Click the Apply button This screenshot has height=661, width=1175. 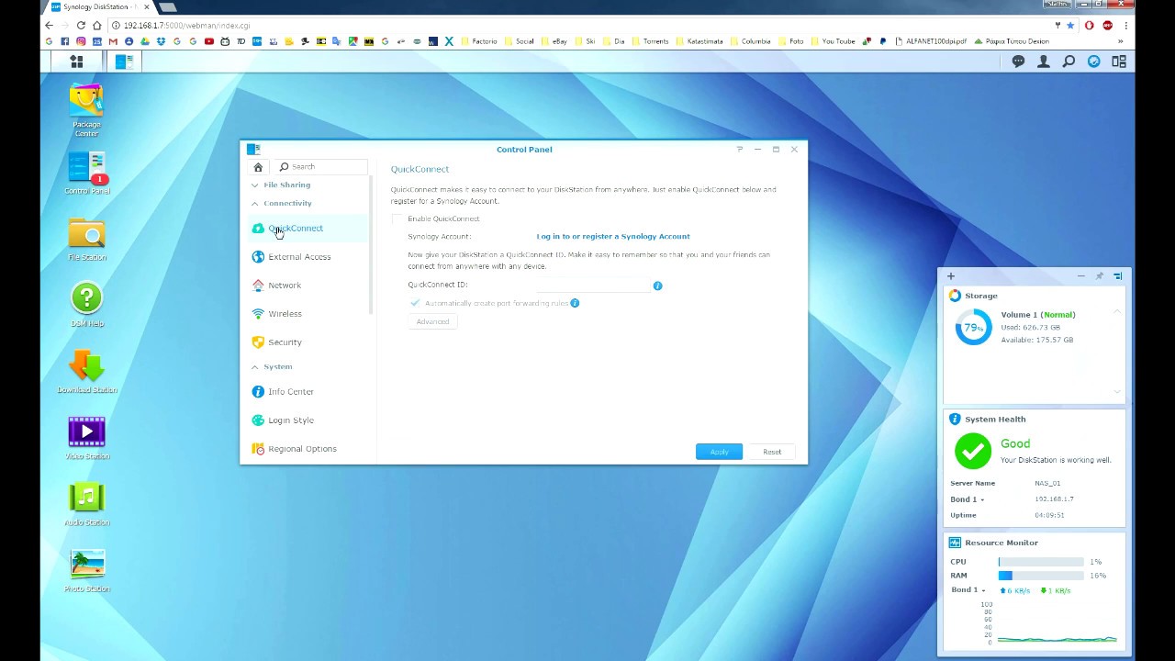coord(719,452)
